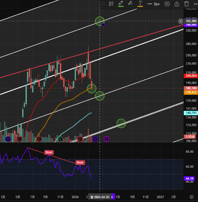Click the 2026 time axis label
The width and height of the screenshot is (198, 202).
click(x=75, y=197)
